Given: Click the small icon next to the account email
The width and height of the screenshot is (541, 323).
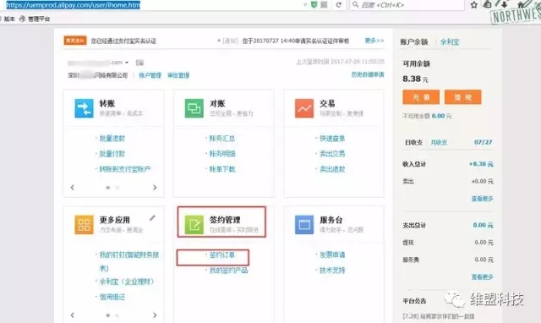Looking at the screenshot, I should [x=139, y=63].
